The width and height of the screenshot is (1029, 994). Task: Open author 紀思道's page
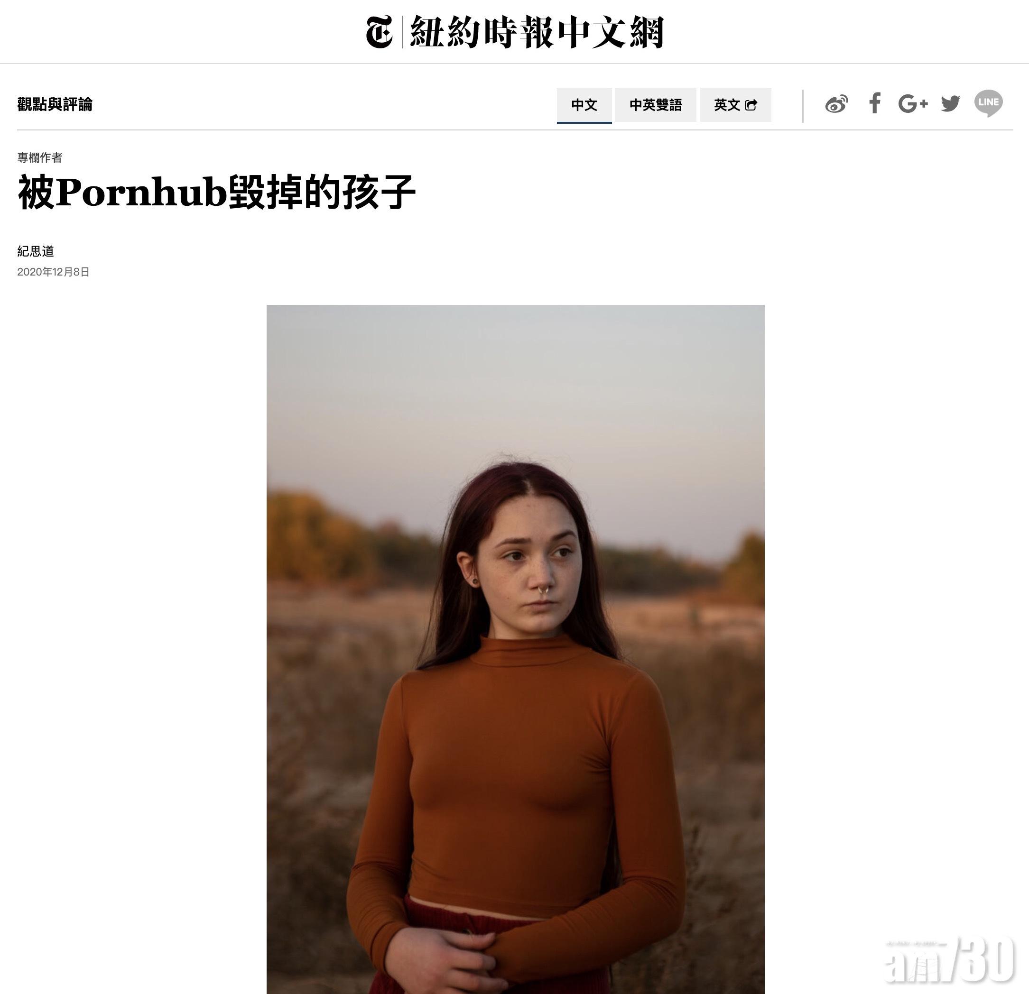[36, 251]
